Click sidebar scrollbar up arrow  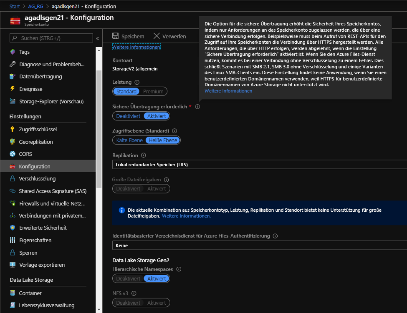[99, 50]
